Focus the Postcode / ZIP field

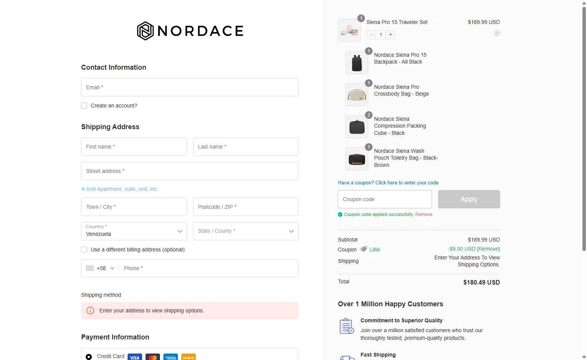pos(246,207)
